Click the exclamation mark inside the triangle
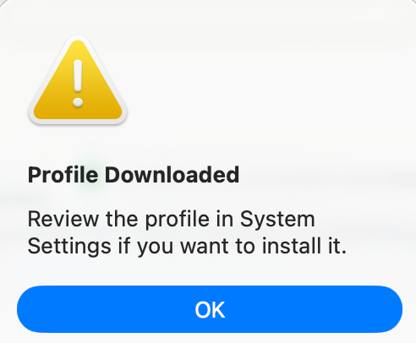The height and width of the screenshot is (343, 416). (x=78, y=84)
